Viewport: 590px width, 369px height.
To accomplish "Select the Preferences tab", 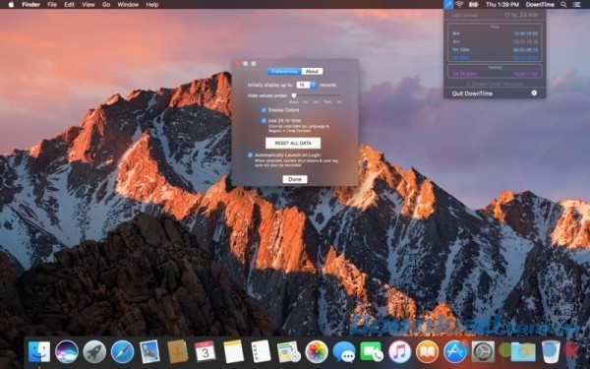I will tap(284, 71).
